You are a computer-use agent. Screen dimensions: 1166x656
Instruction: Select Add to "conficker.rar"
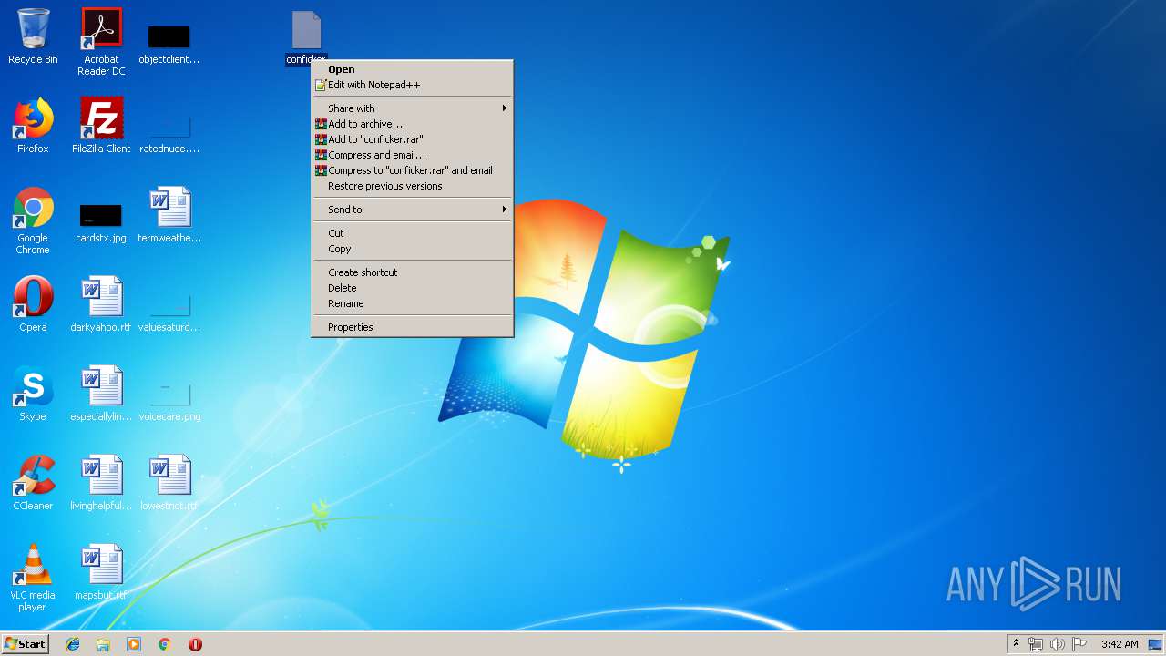point(413,139)
